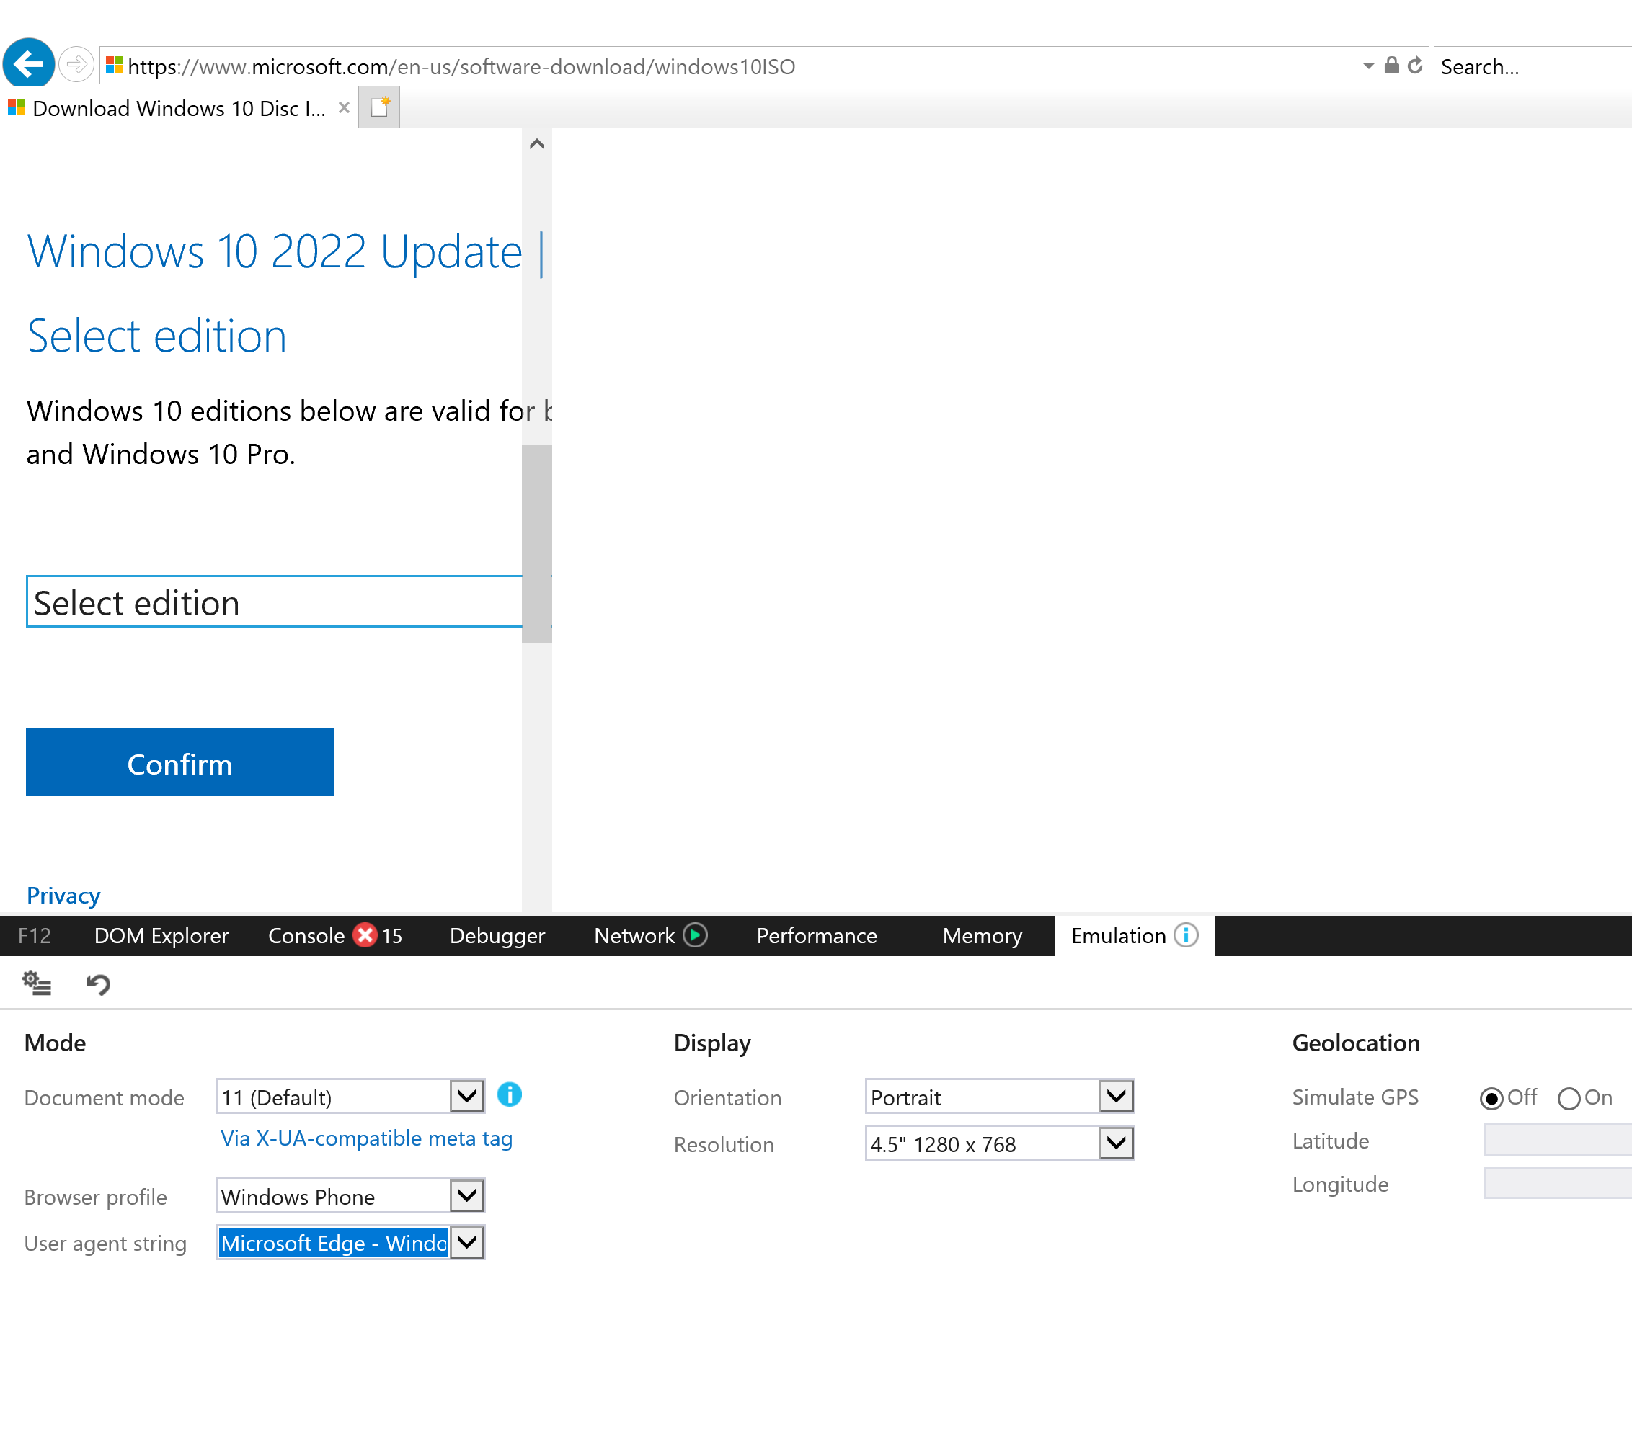Screen dimensions: 1632x1454
Task: Click the security lock icon in address bar
Action: [x=1391, y=66]
